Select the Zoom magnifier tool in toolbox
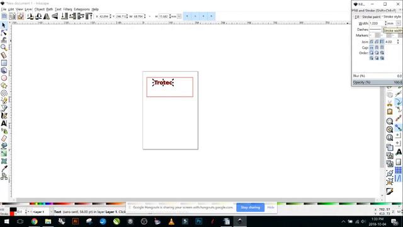The image size is (403, 227). 4,48
